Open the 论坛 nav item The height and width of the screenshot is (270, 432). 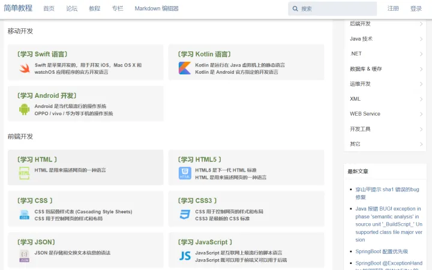coord(72,8)
